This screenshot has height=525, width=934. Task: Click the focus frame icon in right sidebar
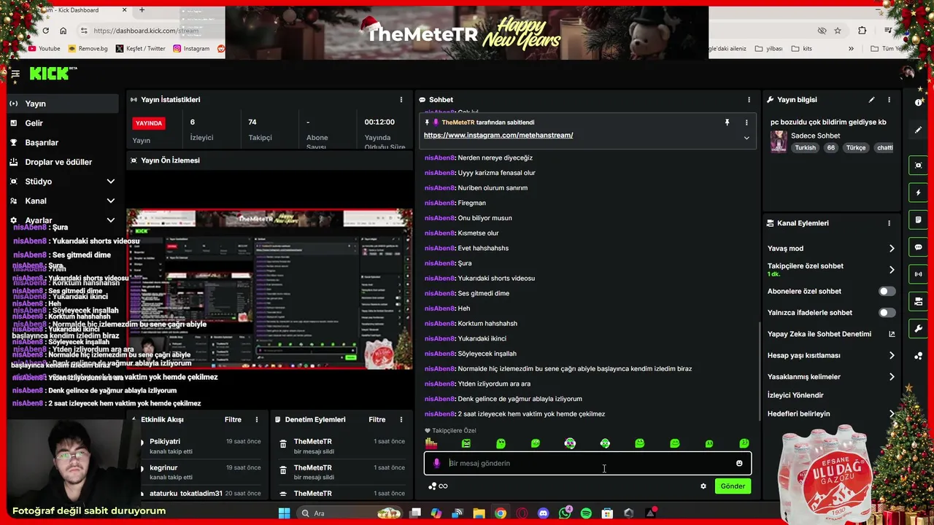(x=919, y=166)
